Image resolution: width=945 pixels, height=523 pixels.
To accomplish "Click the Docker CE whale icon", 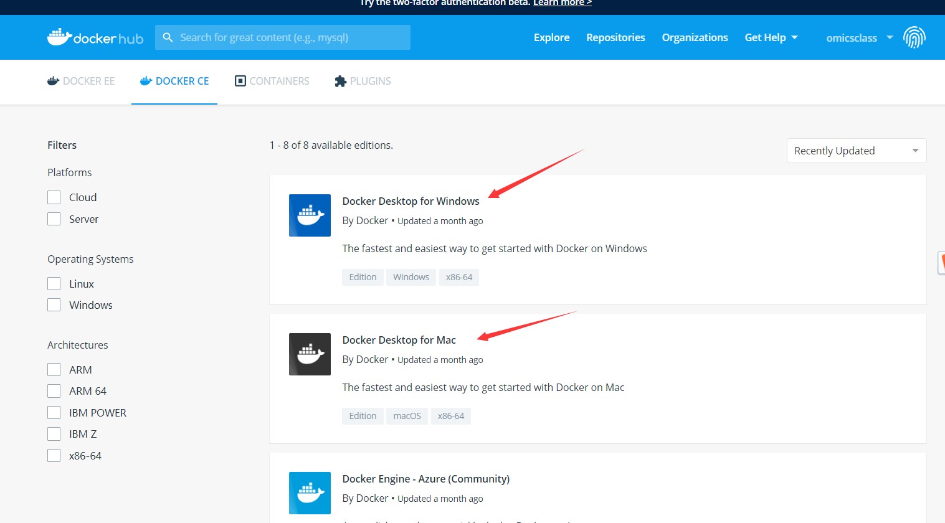I will coord(146,81).
